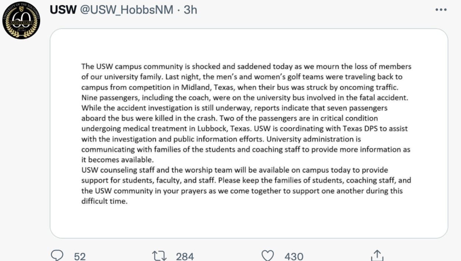The image size is (461, 261).
Task: Retweet the USW statement post
Action: [160, 255]
